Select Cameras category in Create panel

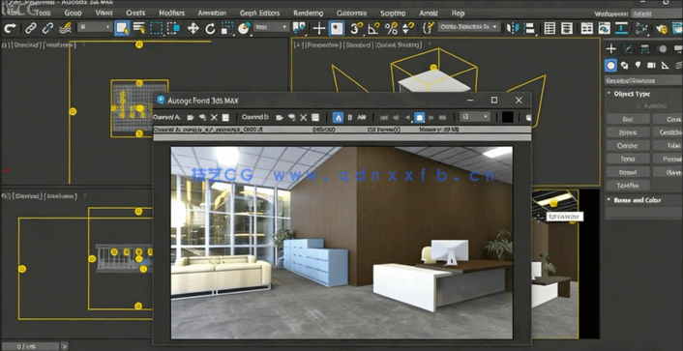coord(652,66)
